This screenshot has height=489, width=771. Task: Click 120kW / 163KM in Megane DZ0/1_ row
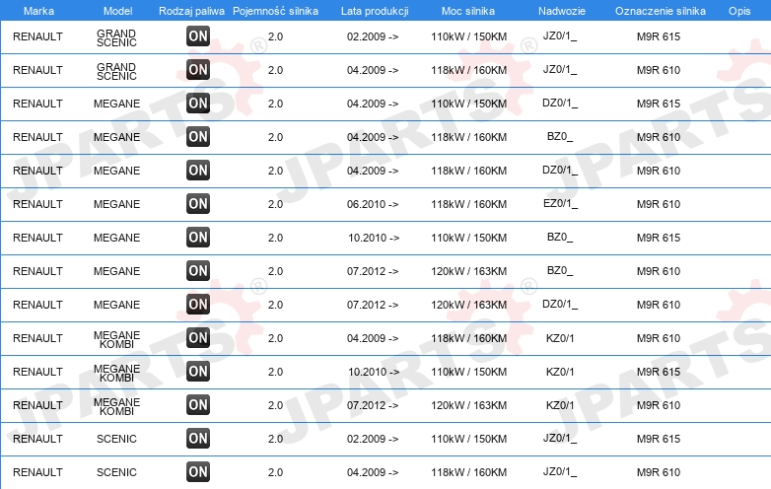pos(469,305)
